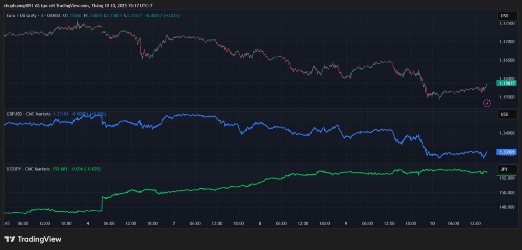
Task: Click the TradingView logo icon
Action: tap(9, 239)
